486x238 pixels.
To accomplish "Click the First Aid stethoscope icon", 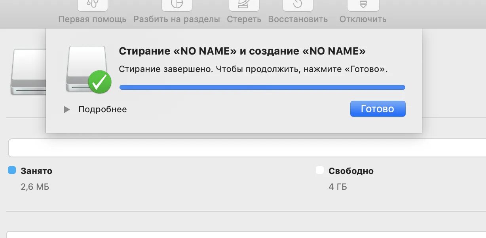I will pos(92,5).
